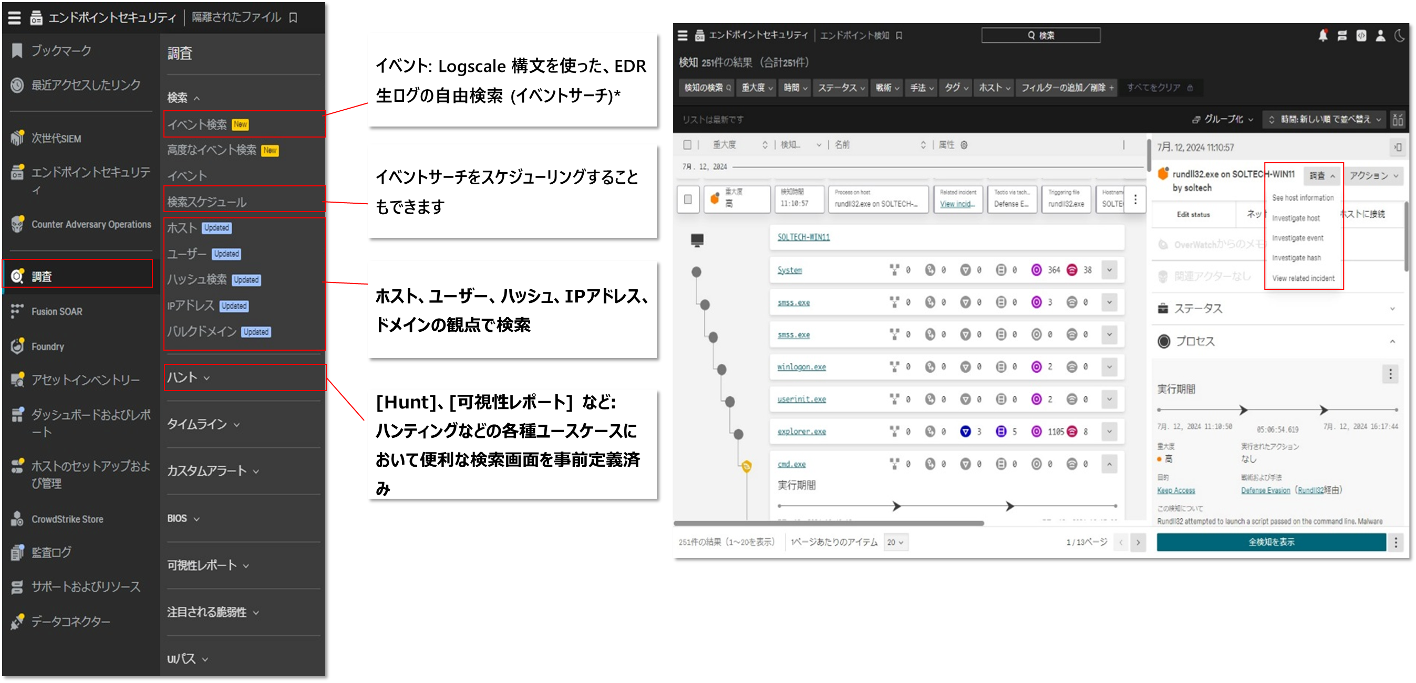This screenshot has width=1416, height=683.
Task: Collapse the cmd.exe process row
Action: 1109,465
